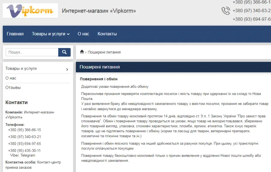
Task: Click the Повернення і обмін heading
Action: (99, 79)
